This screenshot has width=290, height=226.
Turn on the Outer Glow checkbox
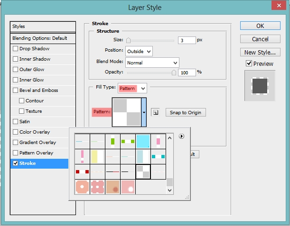[15, 70]
